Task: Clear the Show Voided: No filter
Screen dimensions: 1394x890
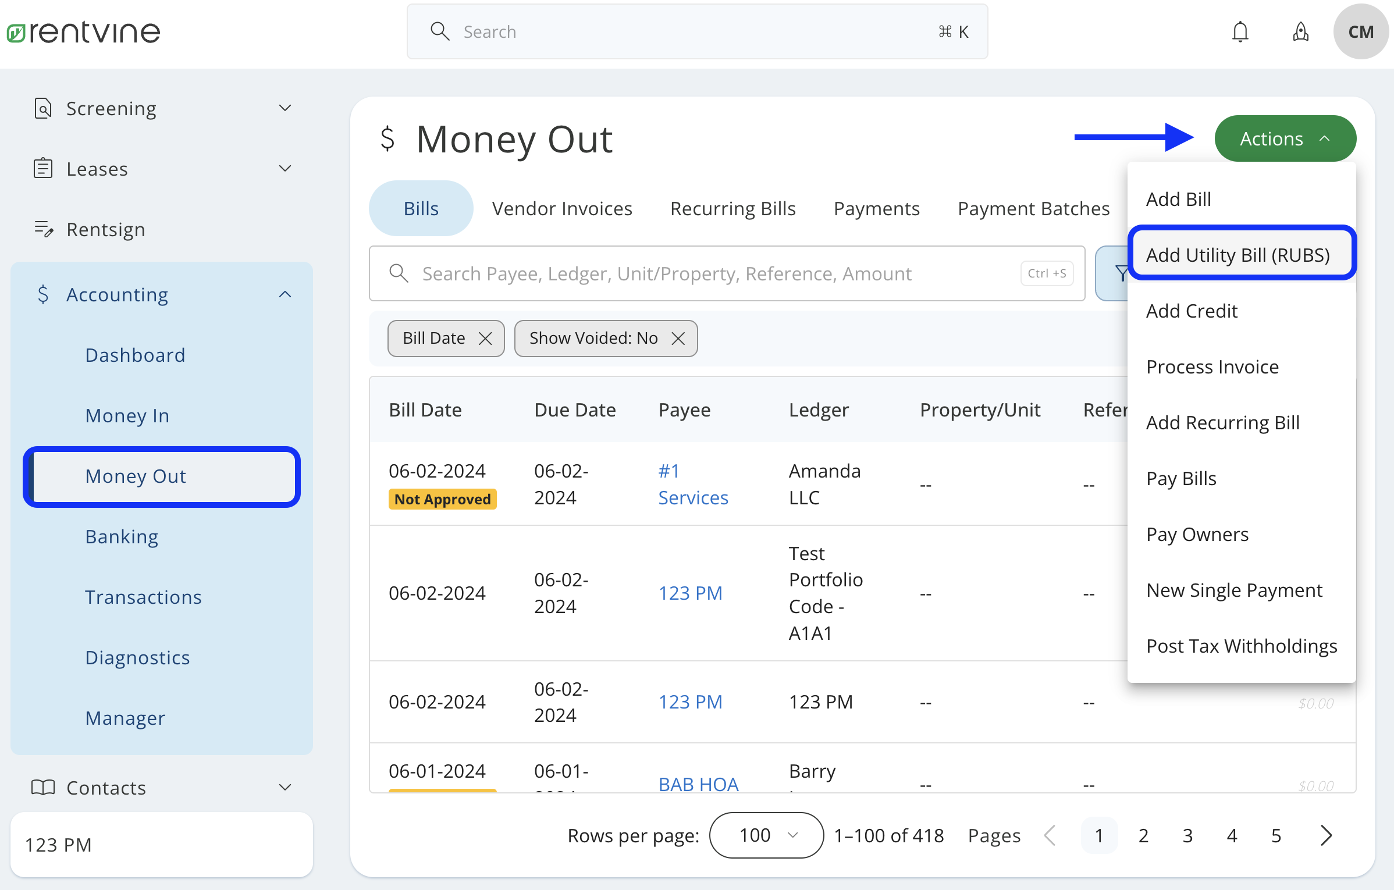Action: click(x=678, y=338)
